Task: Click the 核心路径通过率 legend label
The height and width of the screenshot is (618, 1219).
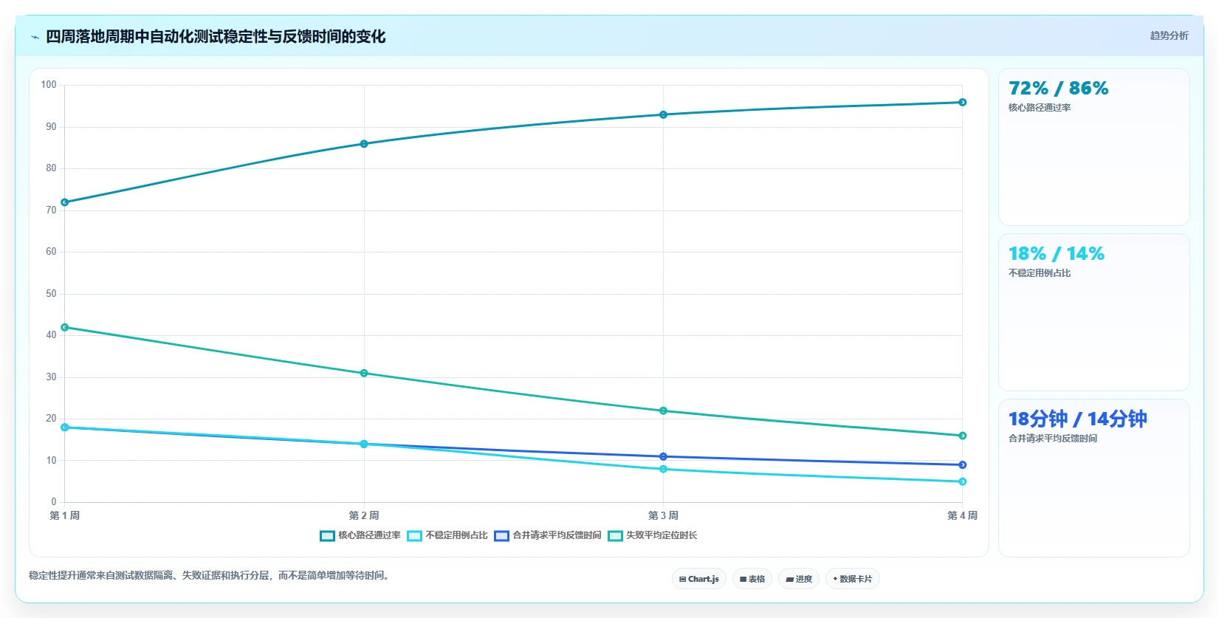Action: [369, 535]
